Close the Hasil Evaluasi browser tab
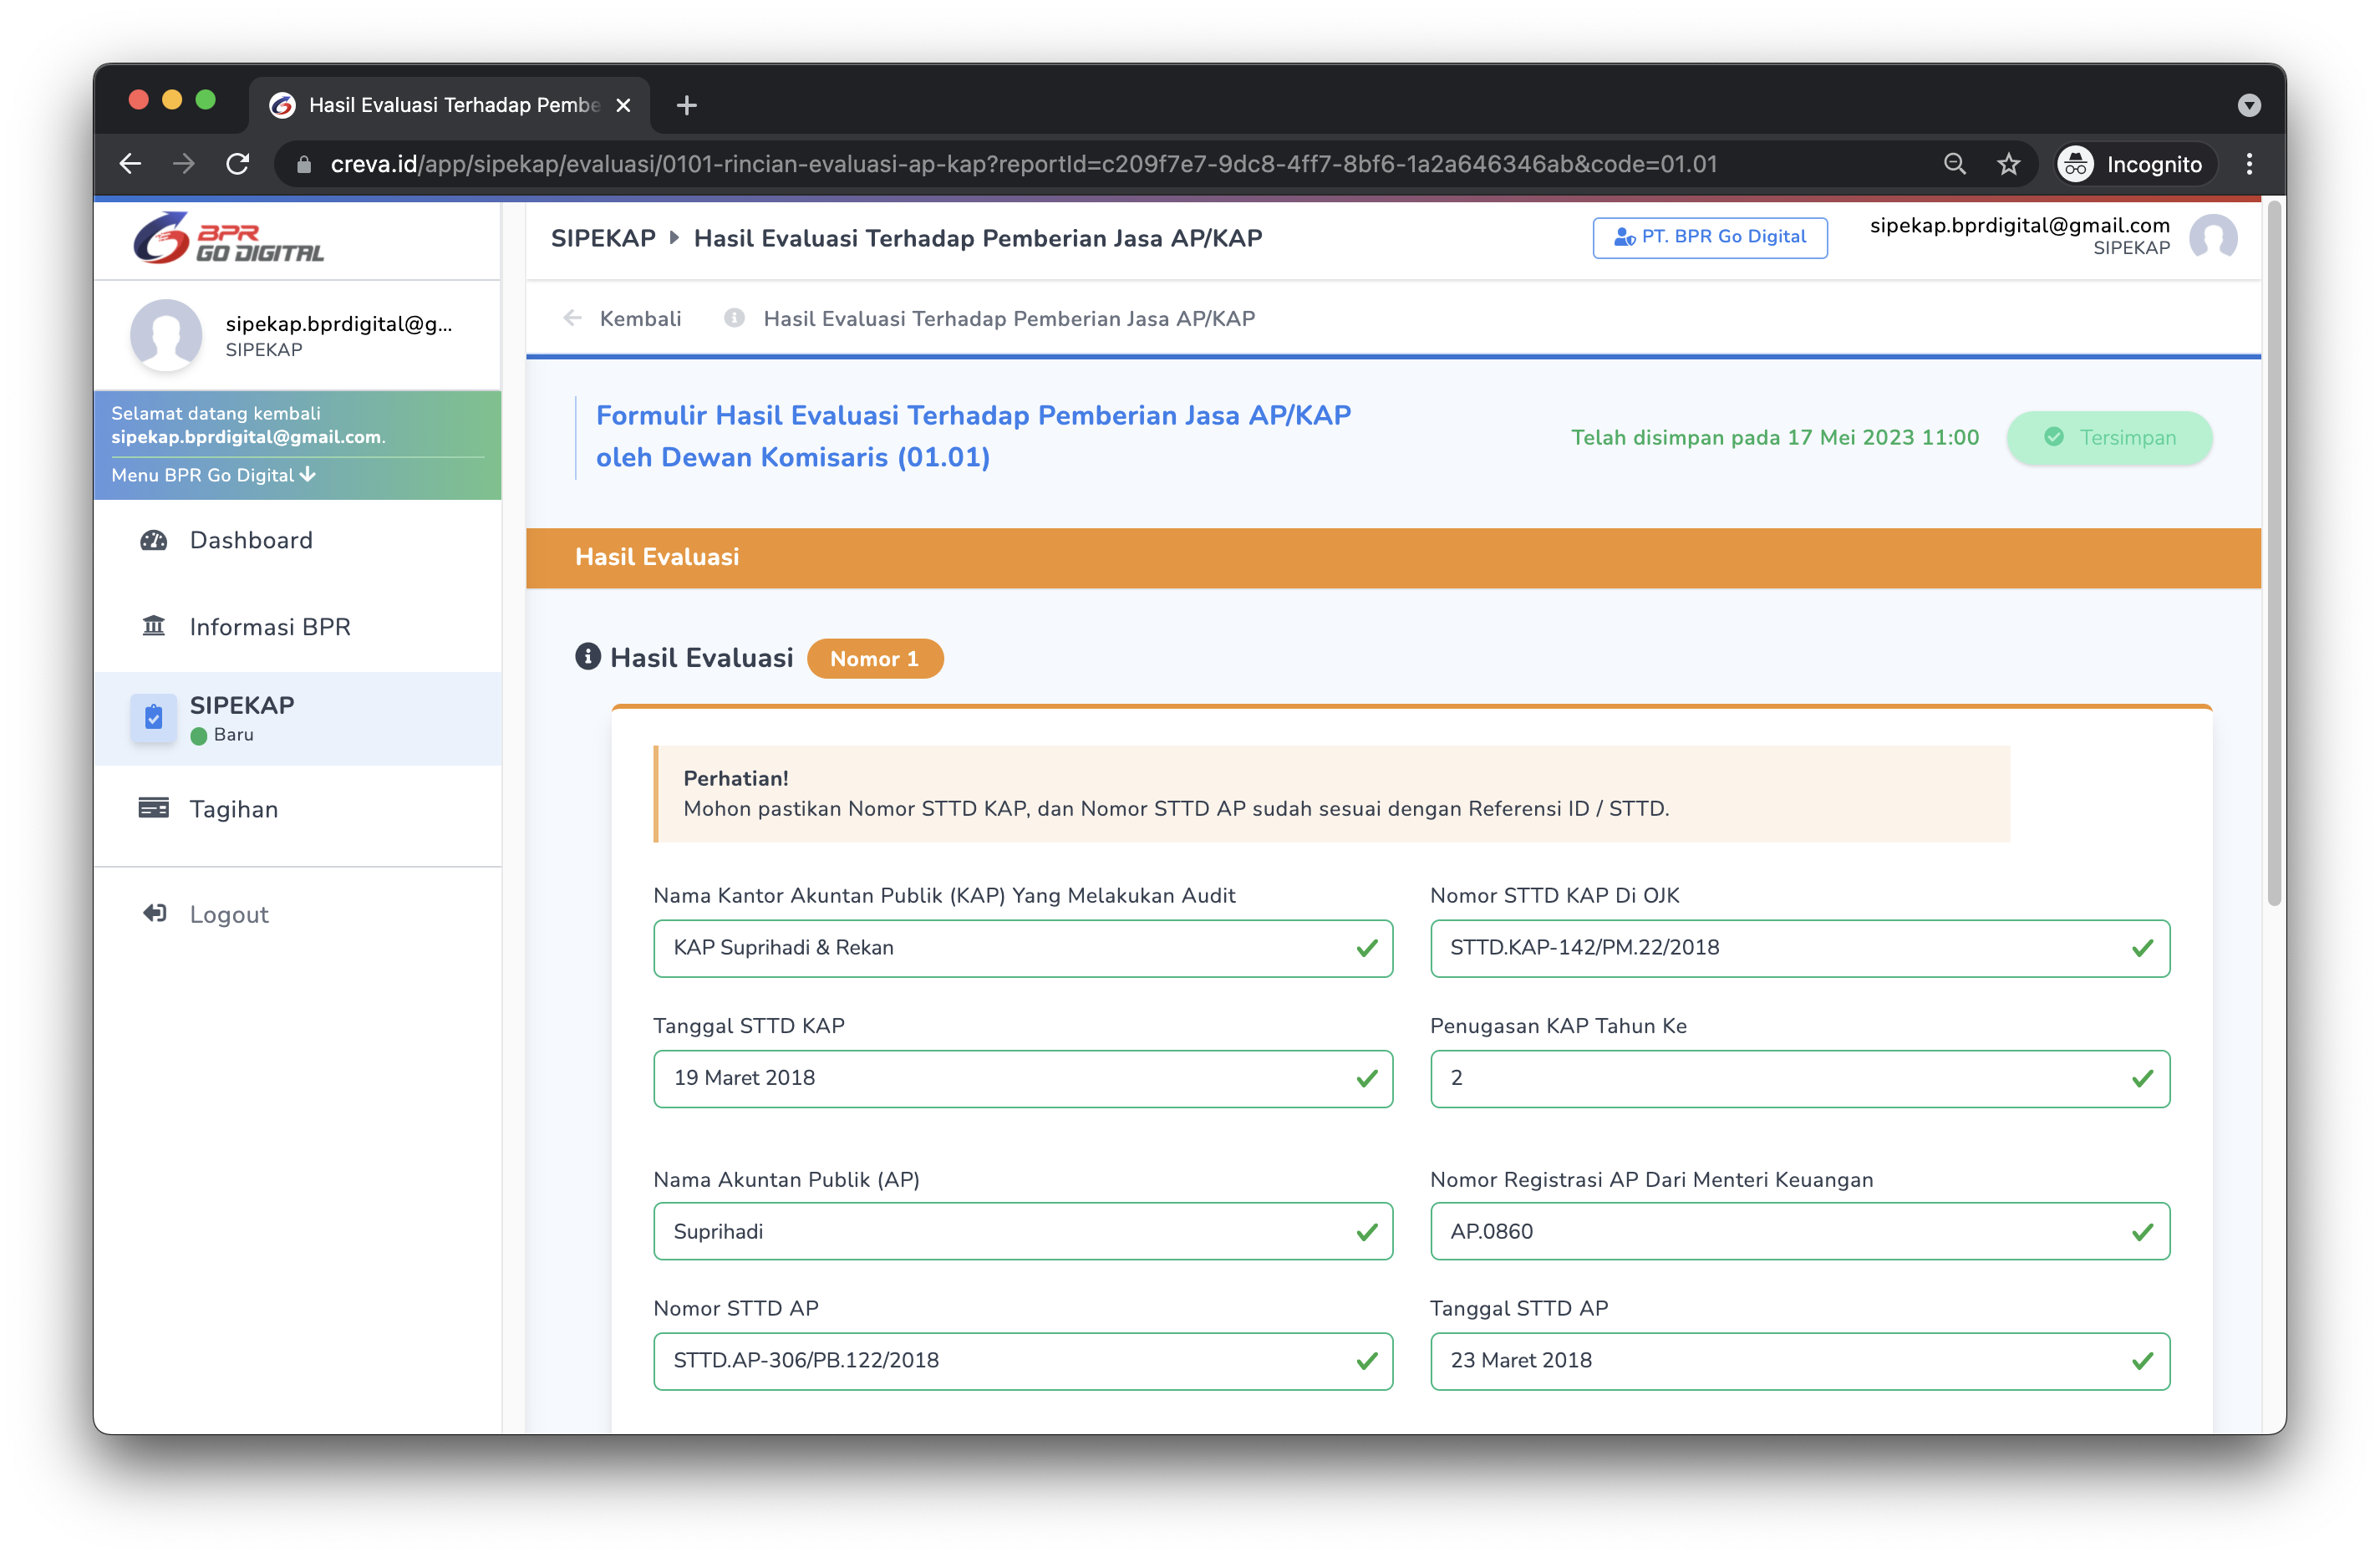This screenshot has width=2380, height=1558. (623, 105)
